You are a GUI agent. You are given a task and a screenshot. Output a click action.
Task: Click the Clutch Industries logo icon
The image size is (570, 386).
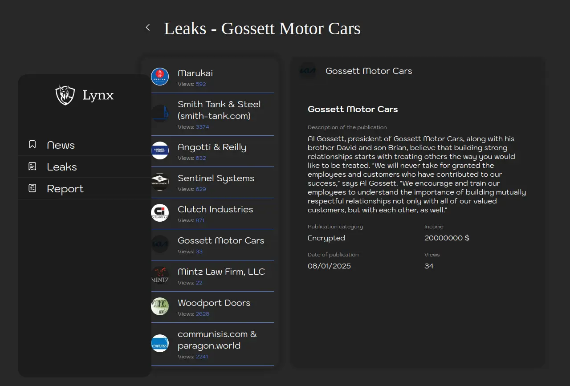160,213
